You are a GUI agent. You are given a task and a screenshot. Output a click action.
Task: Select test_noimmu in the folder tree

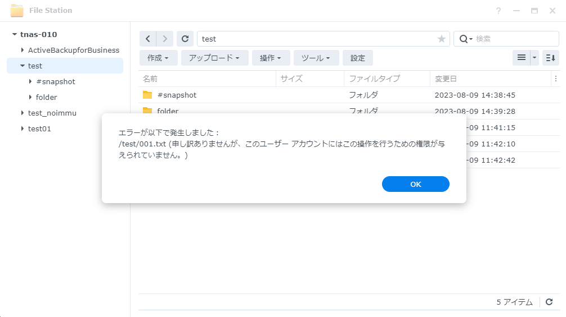tap(52, 113)
